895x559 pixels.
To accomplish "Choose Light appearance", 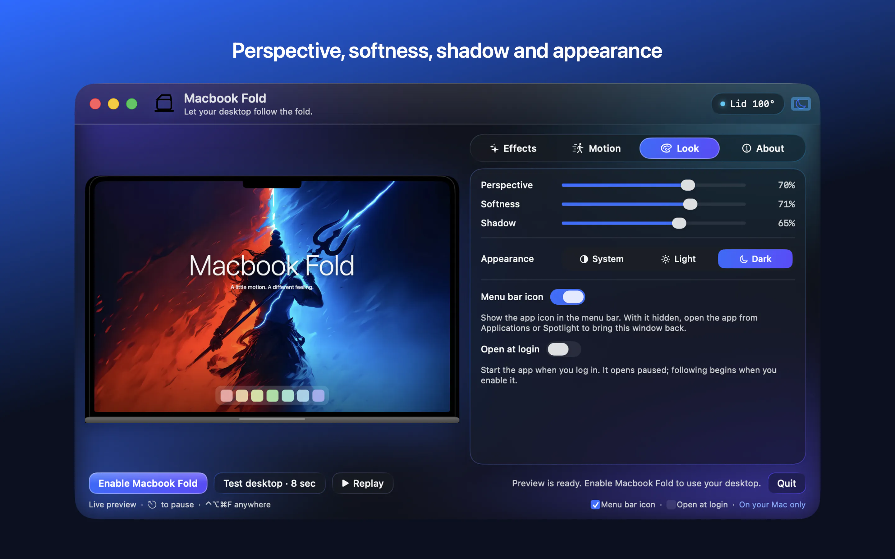I will (678, 259).
